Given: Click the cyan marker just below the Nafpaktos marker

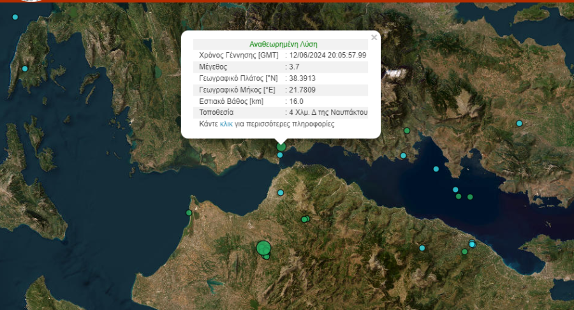Looking at the screenshot, I should pos(280,155).
